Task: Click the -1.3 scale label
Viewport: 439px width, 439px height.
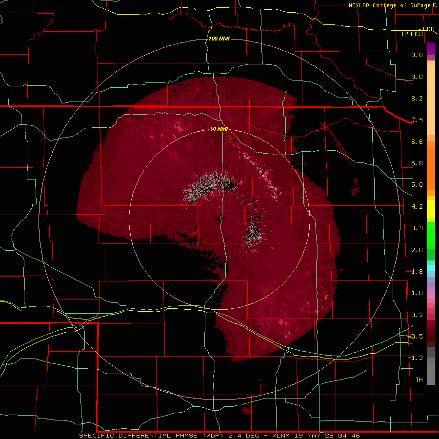Action: (415, 358)
